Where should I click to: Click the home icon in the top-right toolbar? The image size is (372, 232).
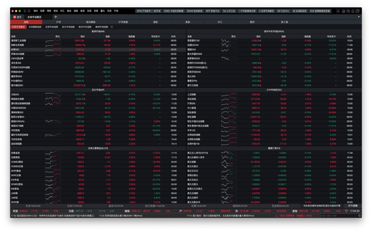(344, 11)
